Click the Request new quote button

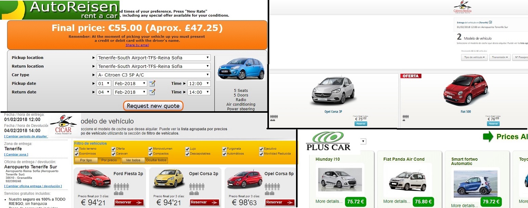pos(153,106)
